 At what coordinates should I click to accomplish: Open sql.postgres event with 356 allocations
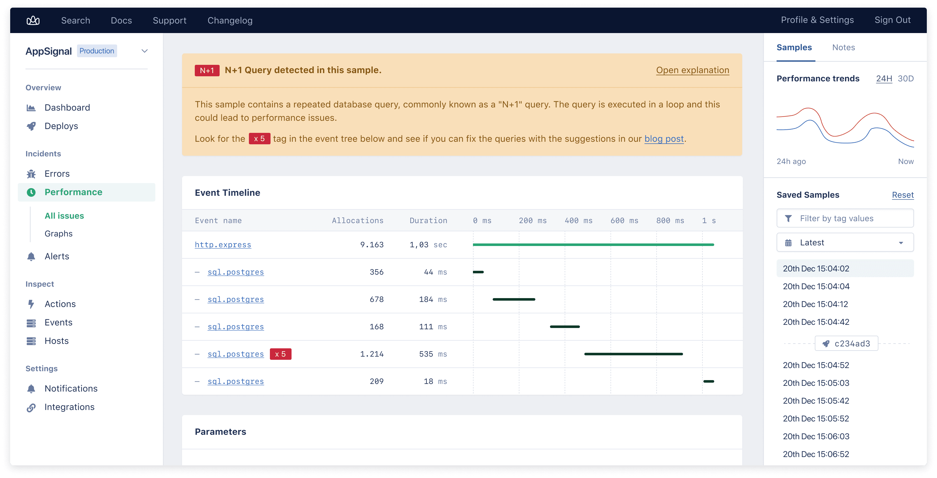(x=235, y=272)
